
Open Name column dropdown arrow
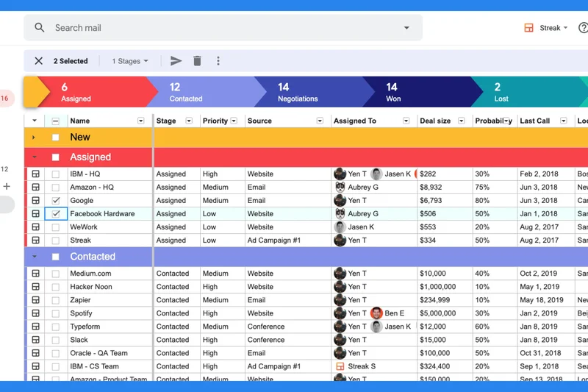click(140, 121)
